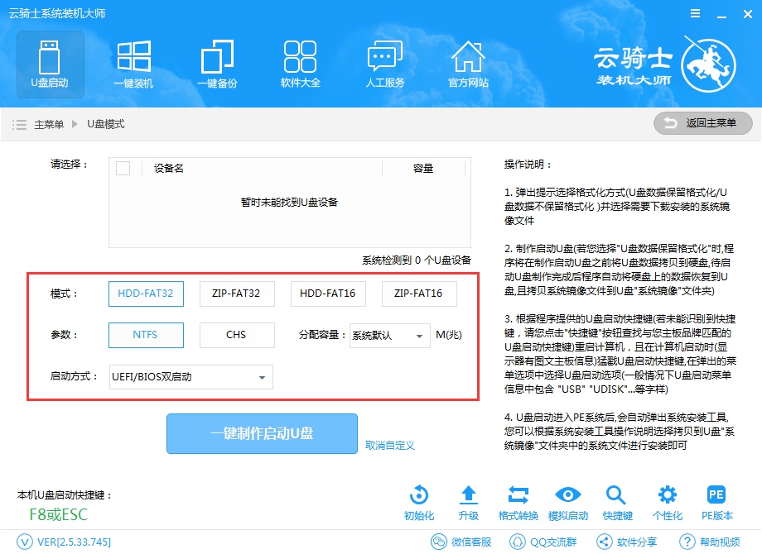Image resolution: width=762 pixels, height=554 pixels.
Task: Click the 主菜单 breadcrumb list icon
Action: [x=19, y=125]
